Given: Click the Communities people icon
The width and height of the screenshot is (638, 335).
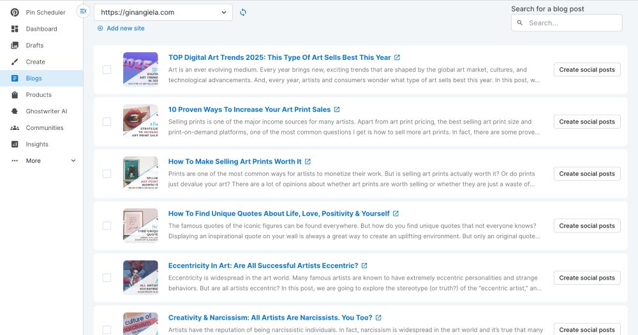Looking at the screenshot, I should pos(15,128).
